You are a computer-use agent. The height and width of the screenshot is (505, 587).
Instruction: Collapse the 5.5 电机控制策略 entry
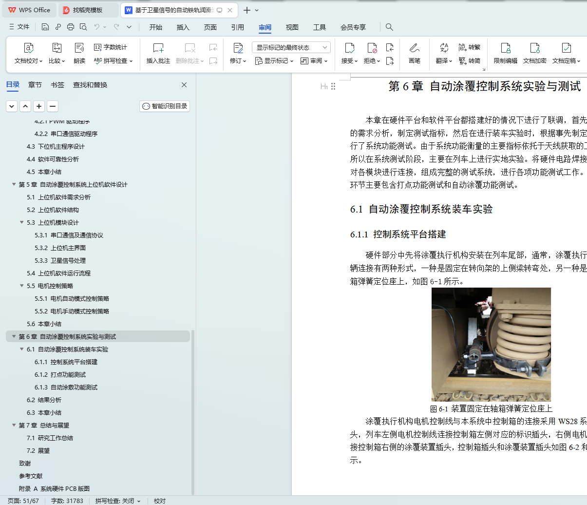[x=21, y=286]
